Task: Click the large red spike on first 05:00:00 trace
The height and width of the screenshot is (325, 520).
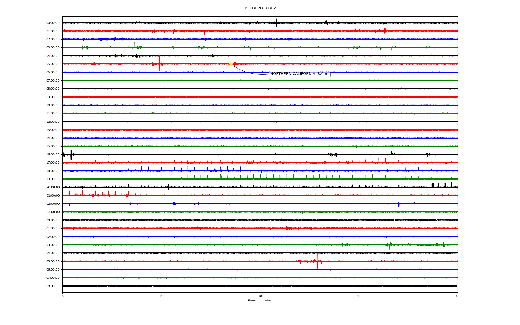Action: (x=159, y=63)
